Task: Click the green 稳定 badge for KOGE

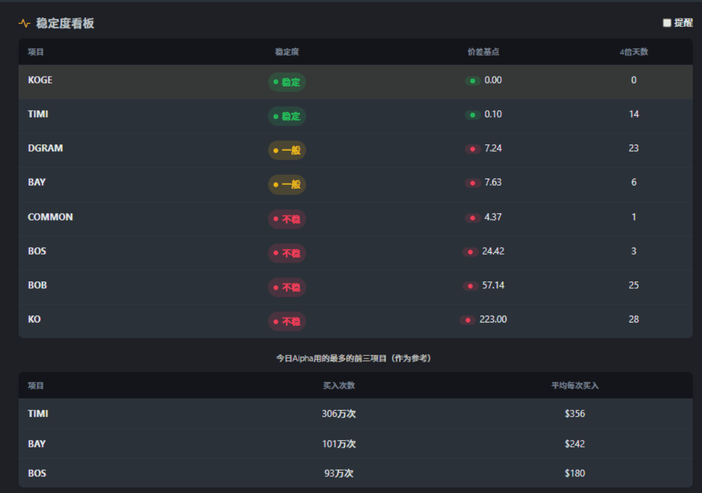Action: [287, 82]
